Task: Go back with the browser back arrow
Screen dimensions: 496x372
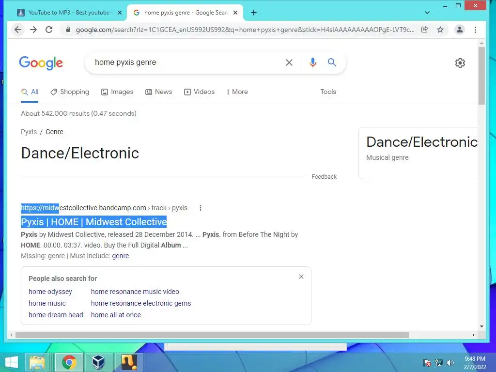Action: tap(18, 30)
